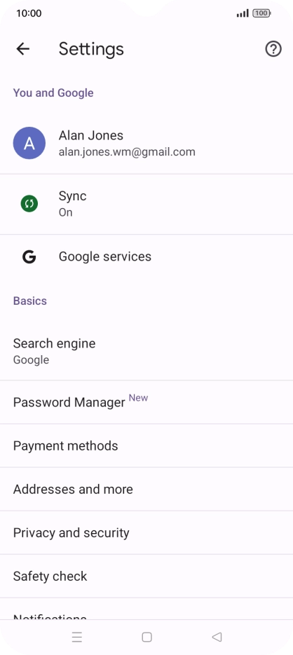The height and width of the screenshot is (655, 293).
Task: Tap the back arrow in Settings header
Action: click(x=22, y=49)
